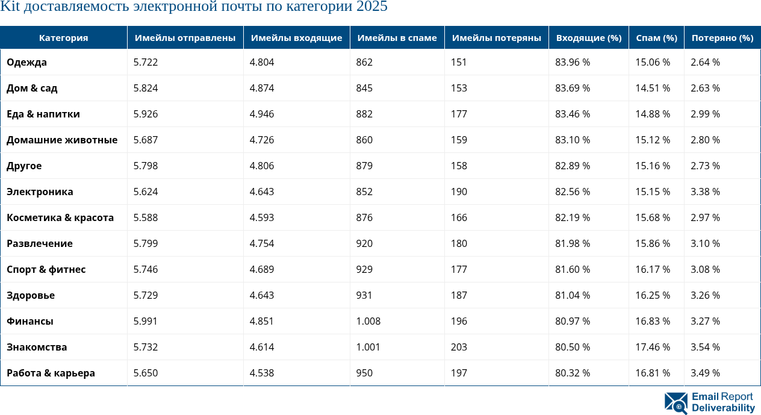Select the 'Имейлы входящие' column header
The width and height of the screenshot is (761, 415).
[297, 37]
